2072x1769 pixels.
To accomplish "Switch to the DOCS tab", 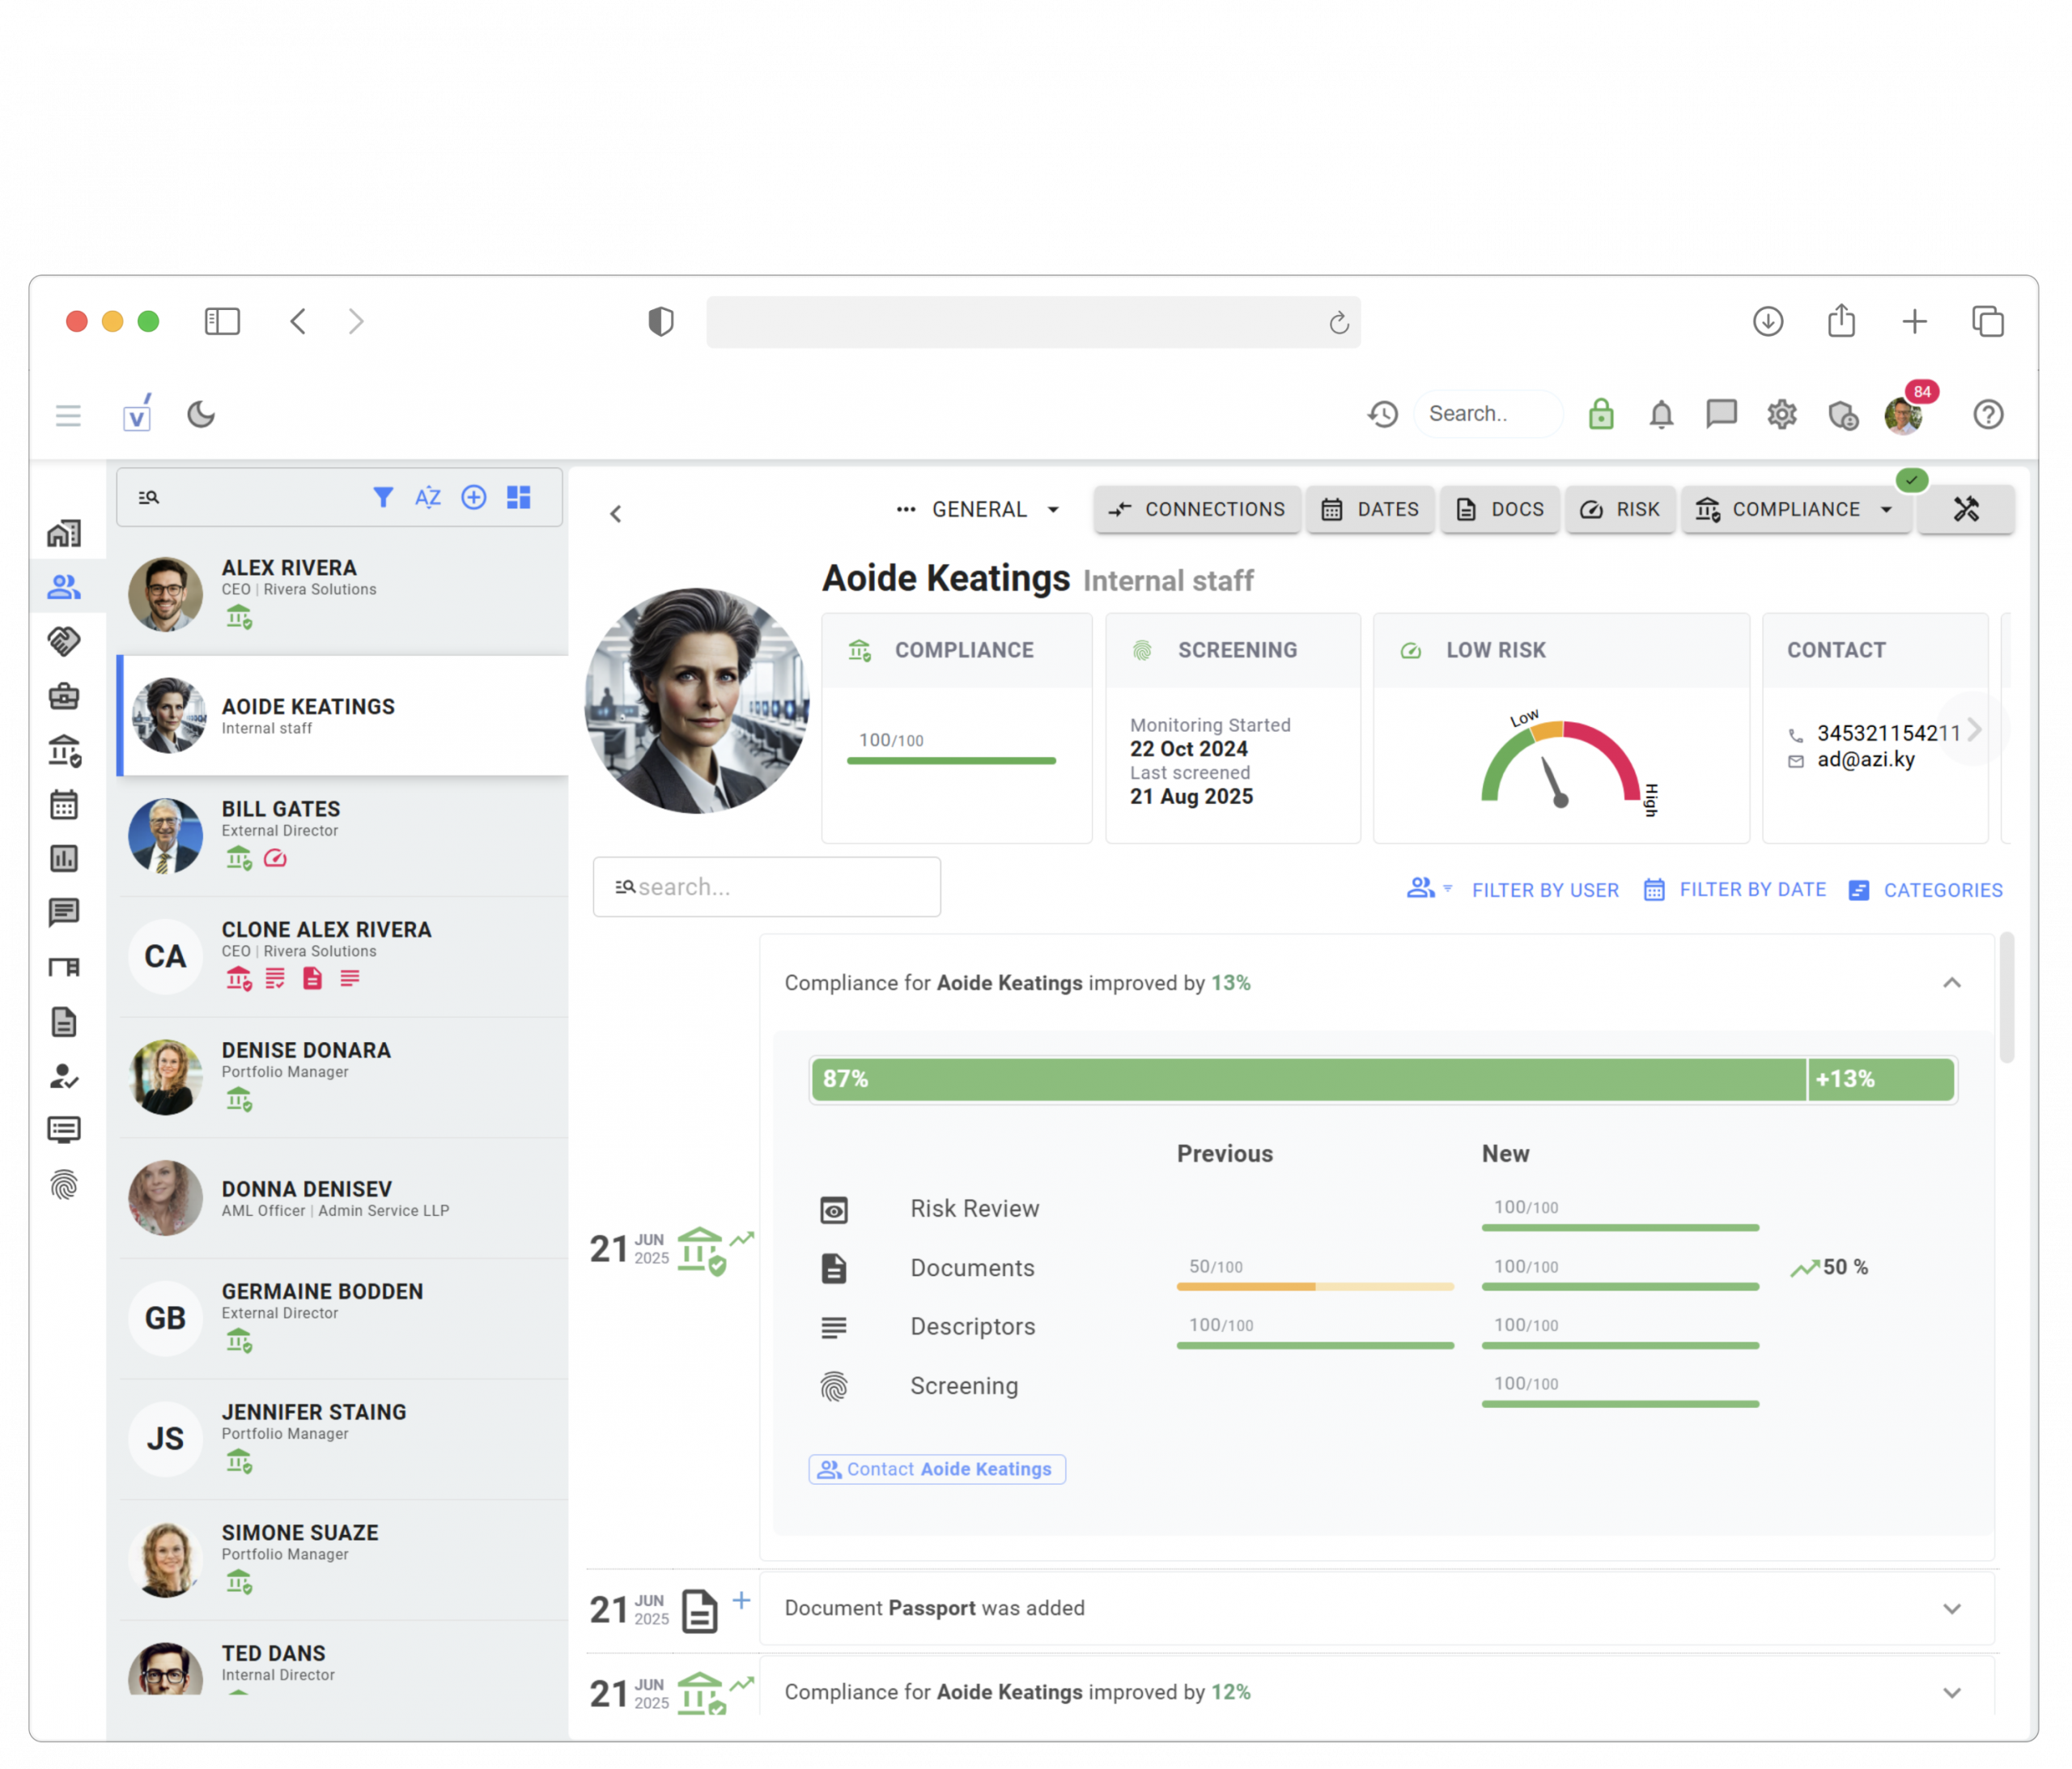I will tap(1500, 509).
